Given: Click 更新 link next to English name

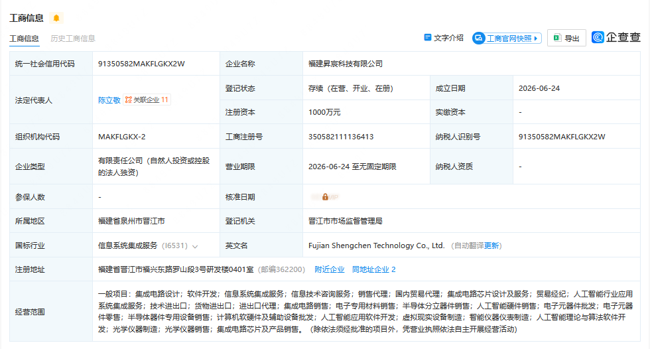Looking at the screenshot, I should click(491, 245).
